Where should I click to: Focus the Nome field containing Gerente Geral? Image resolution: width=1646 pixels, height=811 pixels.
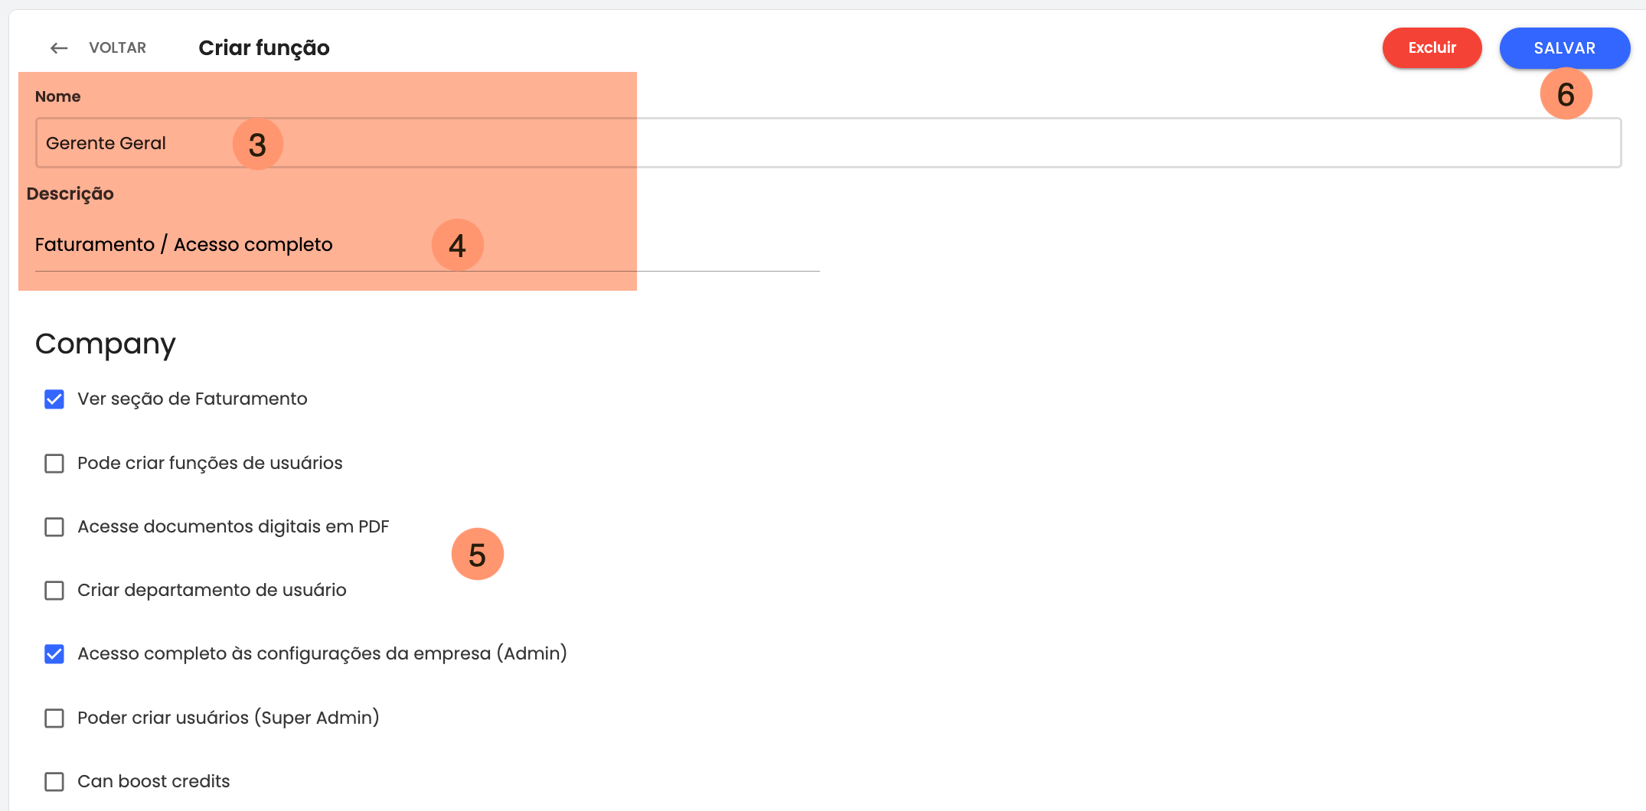828,143
